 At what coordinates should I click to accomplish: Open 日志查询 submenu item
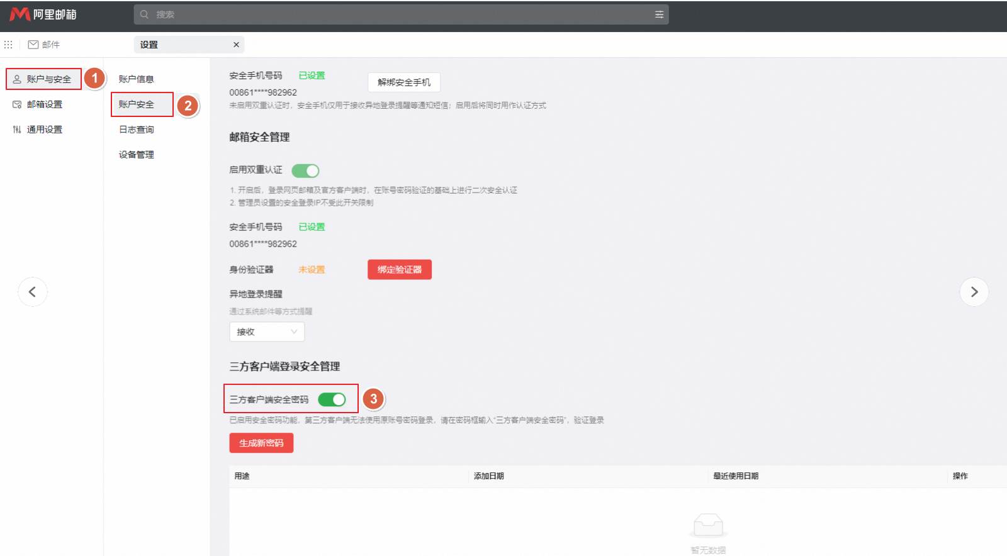(x=137, y=130)
